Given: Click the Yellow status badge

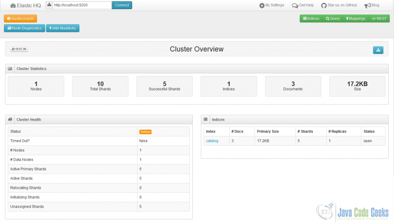Looking at the screenshot, I should 145,131.
